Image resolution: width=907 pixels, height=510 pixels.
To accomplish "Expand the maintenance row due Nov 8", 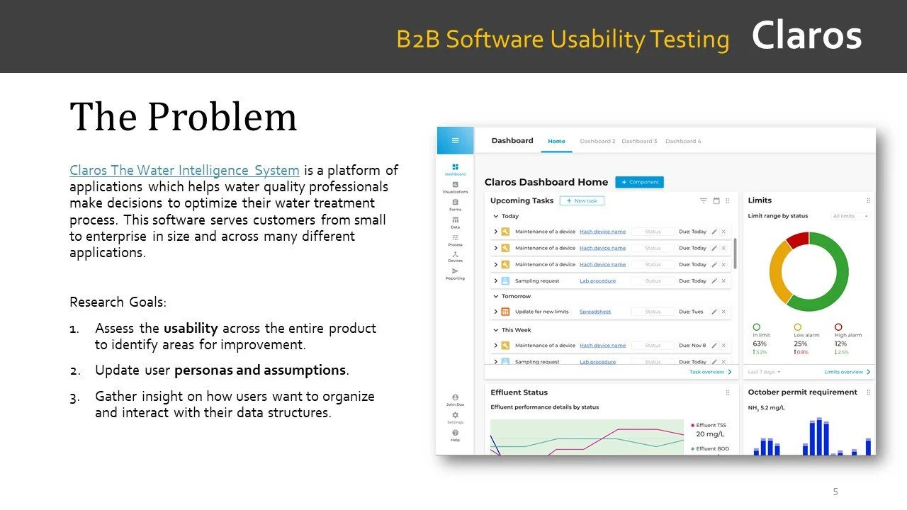I will [x=495, y=346].
